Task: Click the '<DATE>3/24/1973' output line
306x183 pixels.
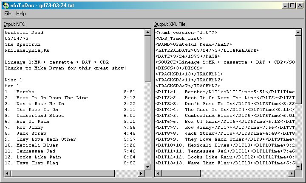Action: (x=188, y=56)
